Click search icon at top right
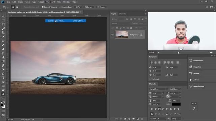Screen dimensions: 216x121 coord(207,7)
